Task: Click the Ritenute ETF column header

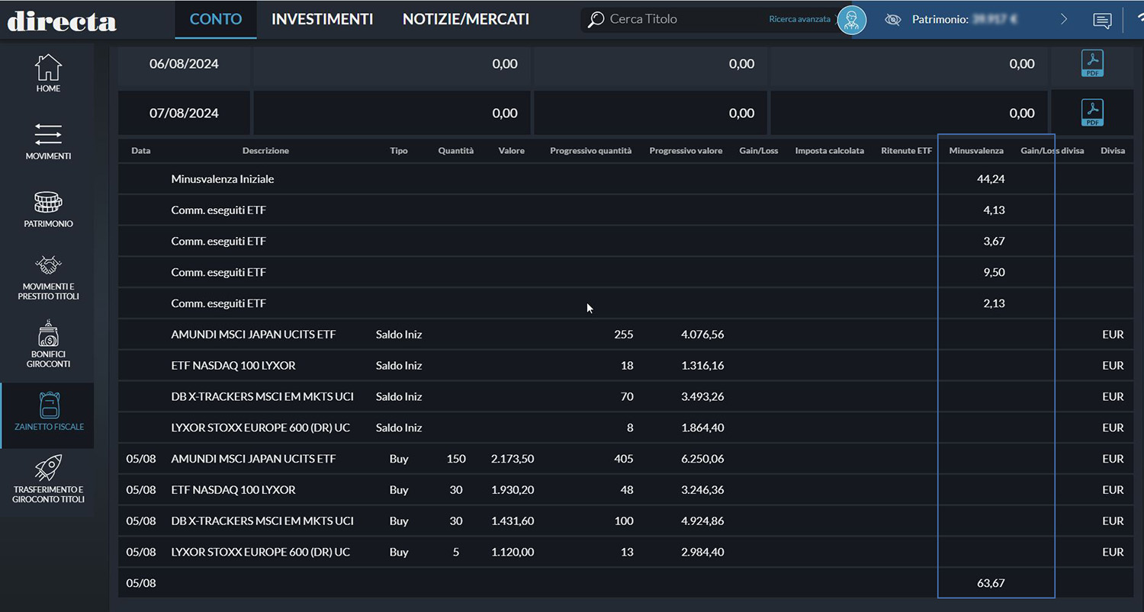Action: [x=907, y=151]
